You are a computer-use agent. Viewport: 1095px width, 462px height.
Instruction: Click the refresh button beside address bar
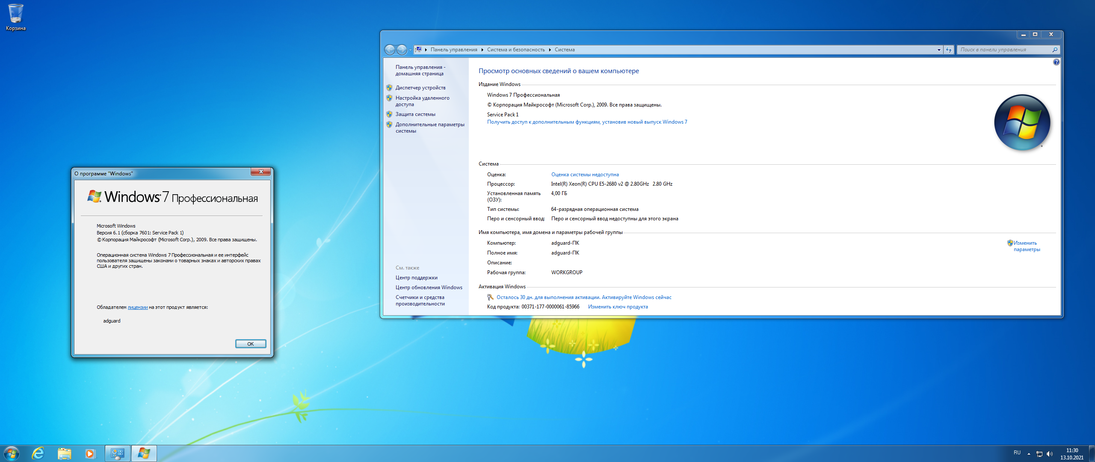click(949, 50)
